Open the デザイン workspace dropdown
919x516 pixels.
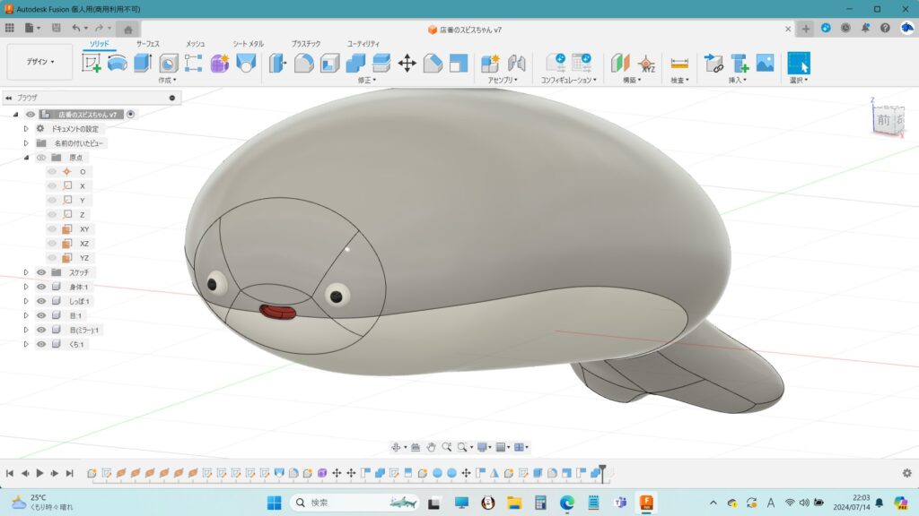[x=40, y=62]
